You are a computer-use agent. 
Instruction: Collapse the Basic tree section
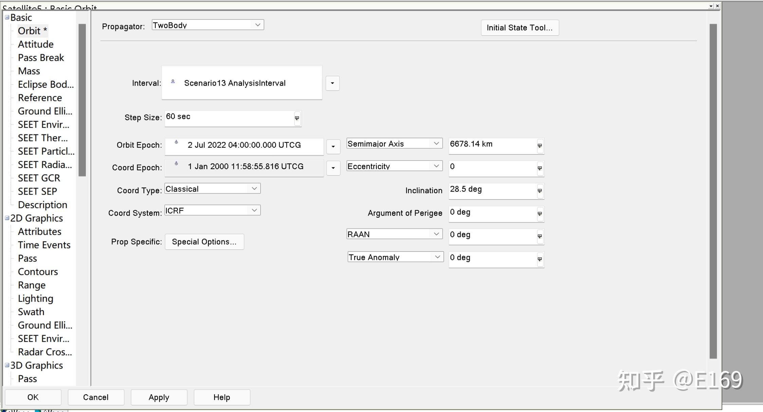pos(7,17)
